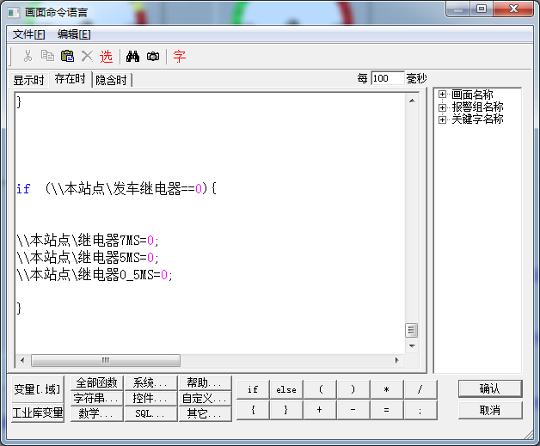This screenshot has height=446, width=540.
Task: Select 画面名称 tree label
Action: point(472,95)
